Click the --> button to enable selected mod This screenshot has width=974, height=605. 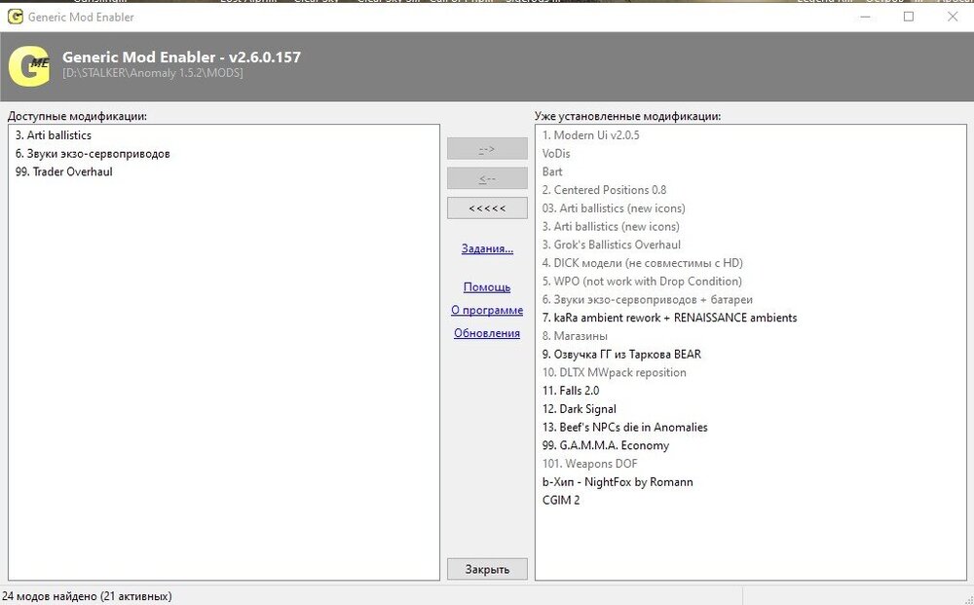tap(487, 148)
